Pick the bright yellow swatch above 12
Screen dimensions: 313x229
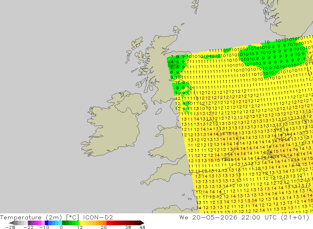80,223
